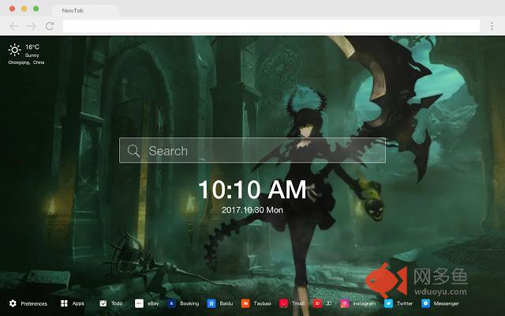Click the sunny weather icon
Image resolution: width=505 pixels, height=316 pixels.
tap(14, 50)
